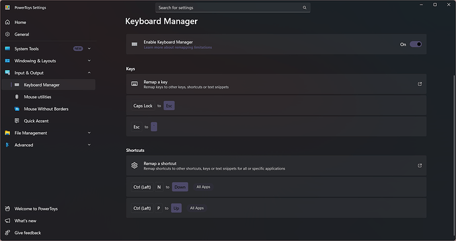Click keyboard icon beside Enable Keyboard Manager
The height and width of the screenshot is (241, 456).
point(134,44)
